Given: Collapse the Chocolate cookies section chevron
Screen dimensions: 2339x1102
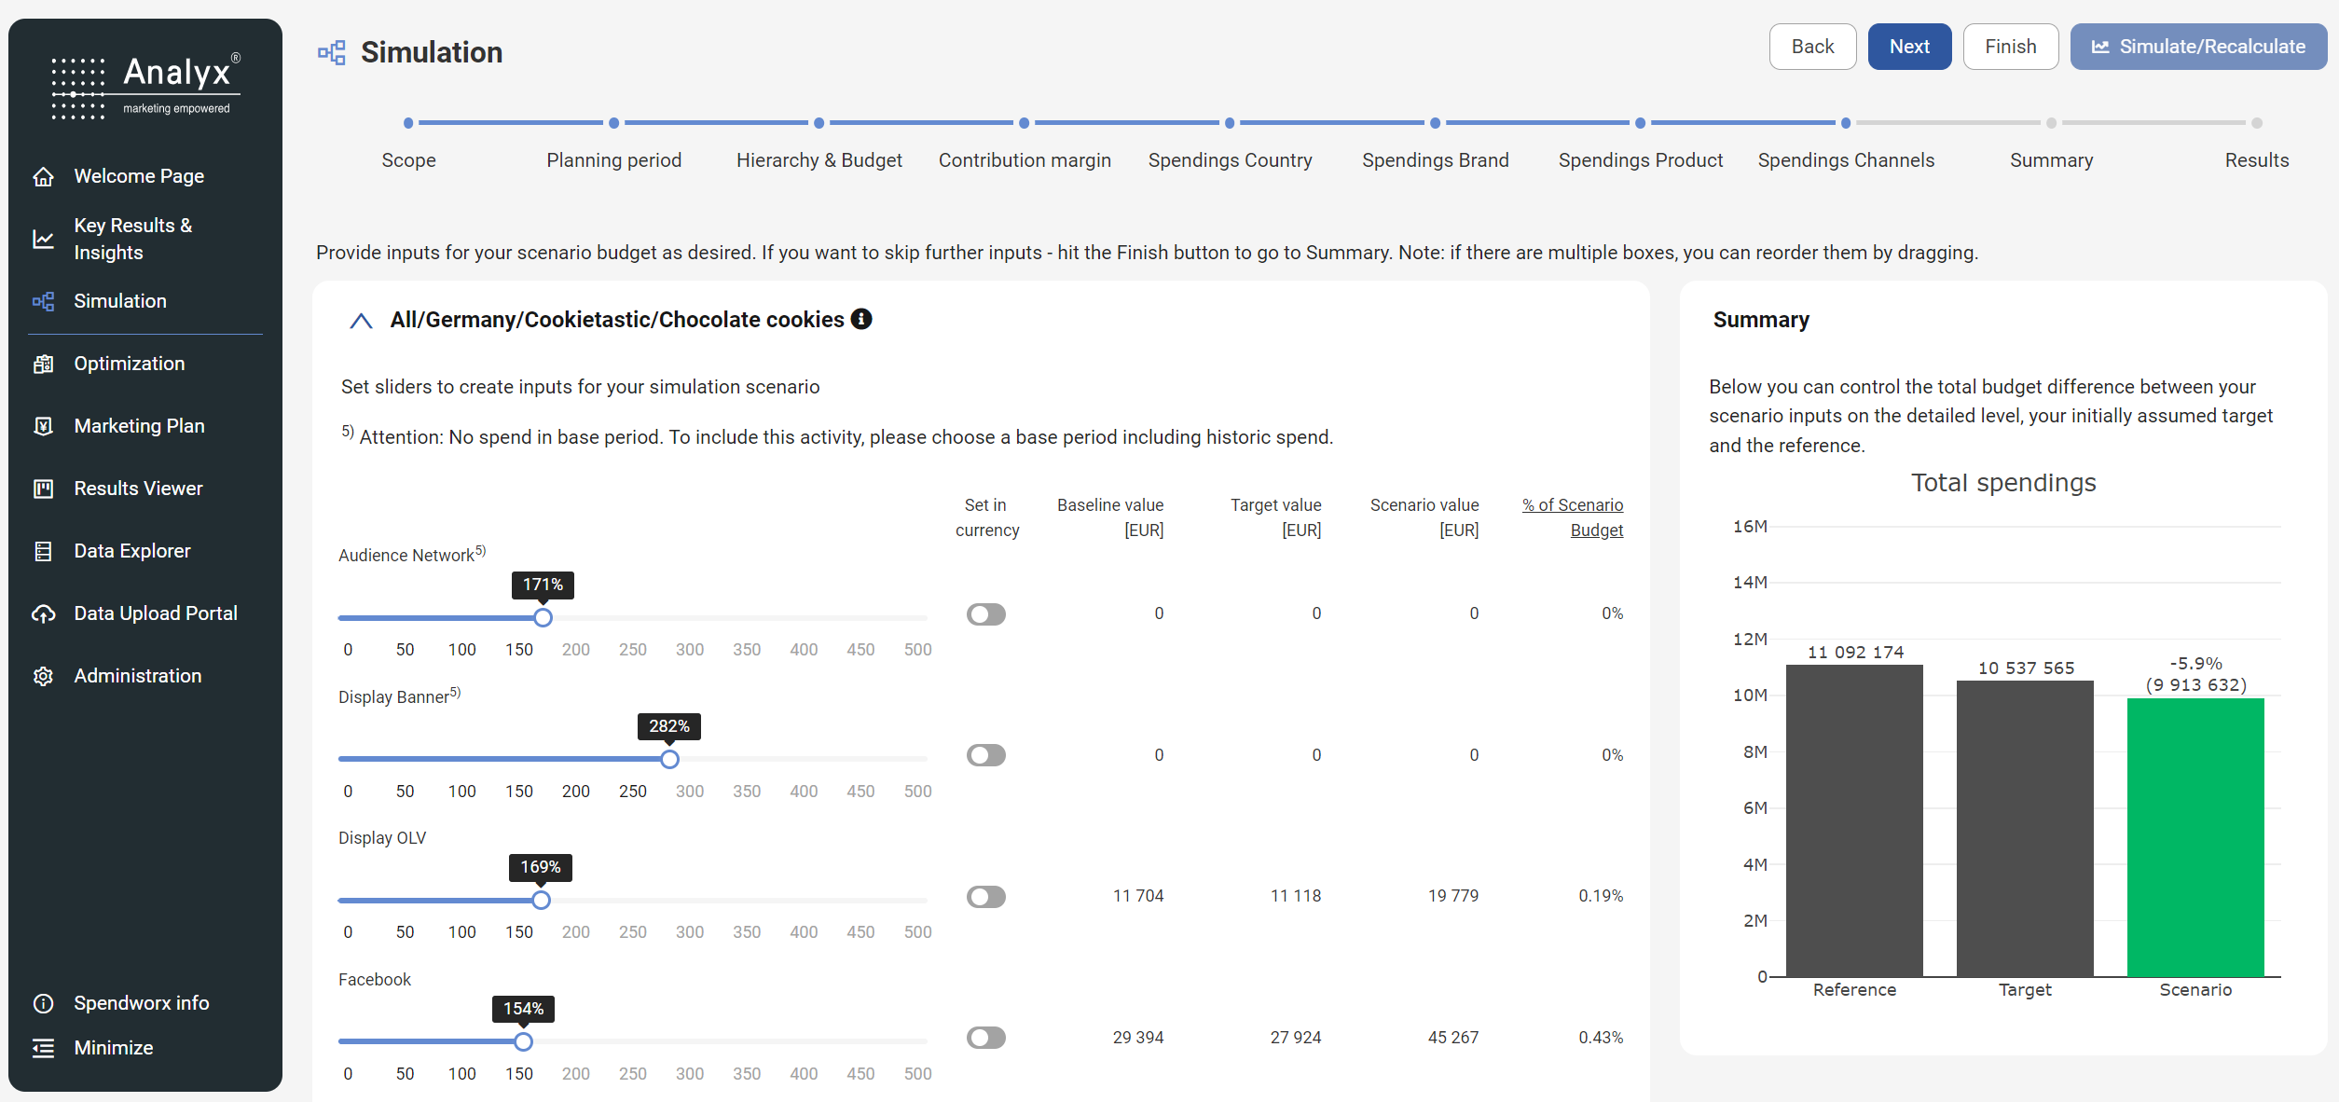Looking at the screenshot, I should tap(361, 321).
